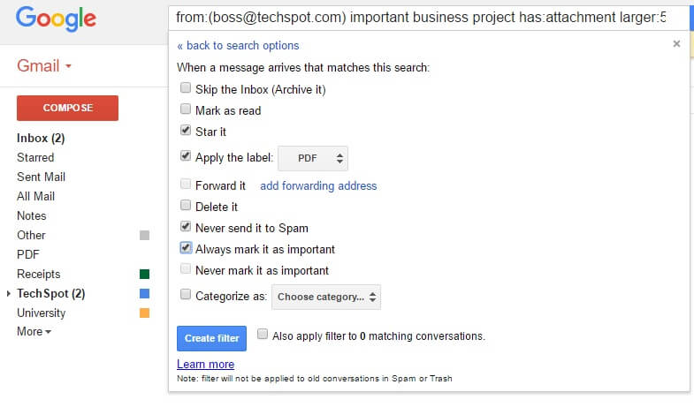Click the Google logo
The width and height of the screenshot is (694, 407).
[x=56, y=19]
